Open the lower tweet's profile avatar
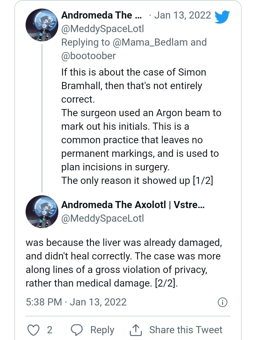 (42, 212)
